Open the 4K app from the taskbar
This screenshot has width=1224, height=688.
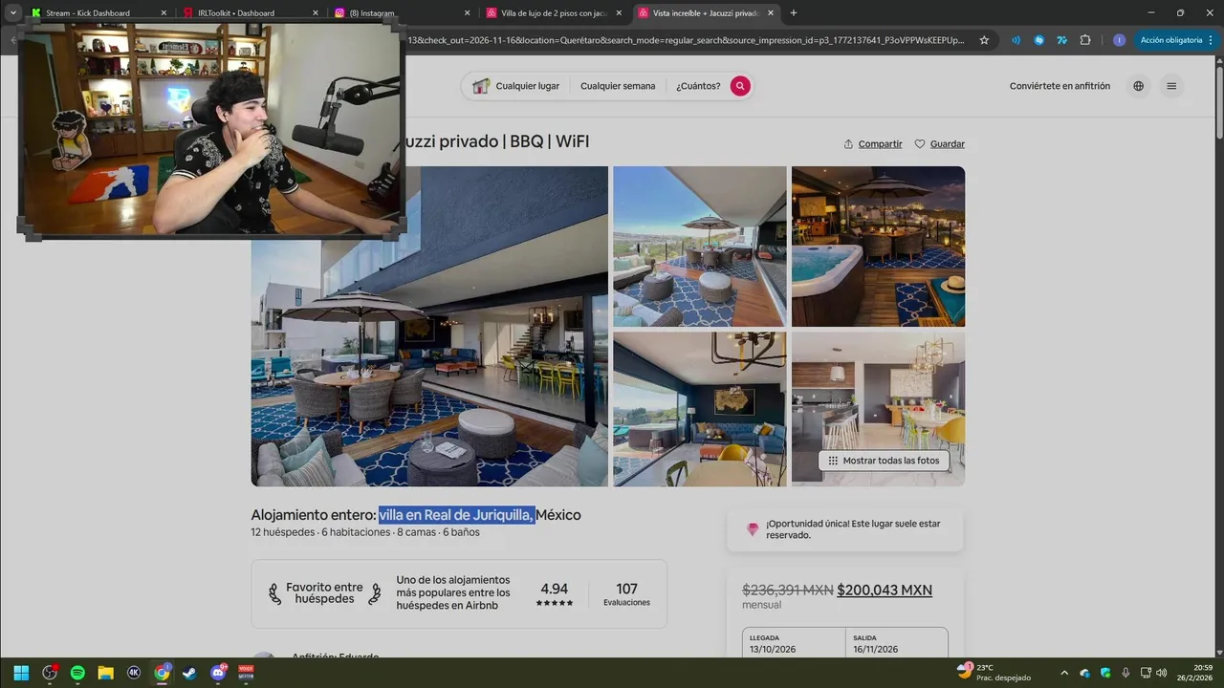click(134, 673)
